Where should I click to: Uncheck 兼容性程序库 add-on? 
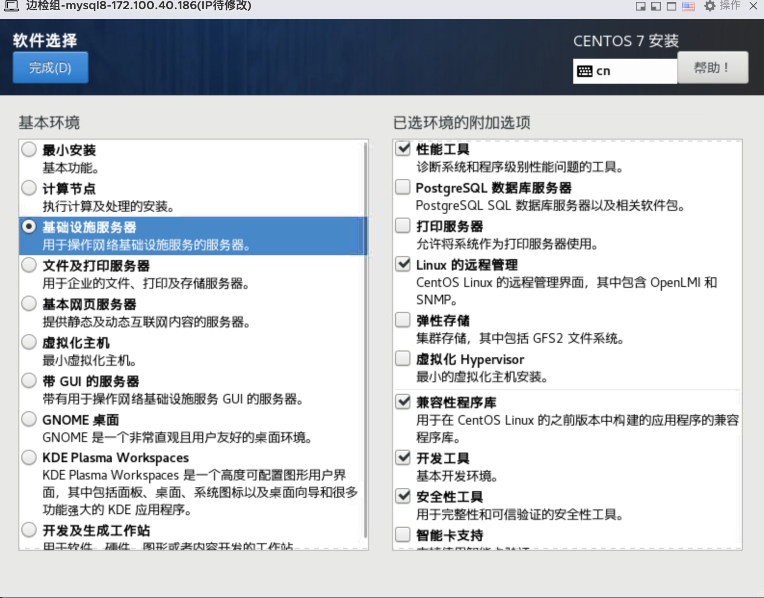coord(403,402)
